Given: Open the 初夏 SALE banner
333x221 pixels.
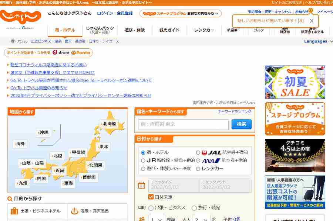Looking at the screenshot, I should (x=295, y=82).
